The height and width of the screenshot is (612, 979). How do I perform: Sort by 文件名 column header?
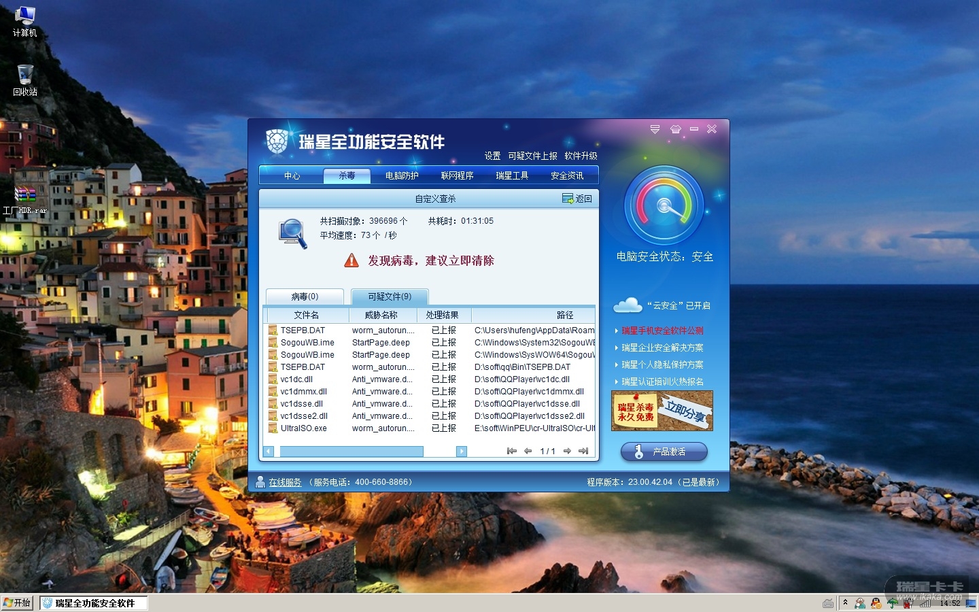tap(307, 315)
